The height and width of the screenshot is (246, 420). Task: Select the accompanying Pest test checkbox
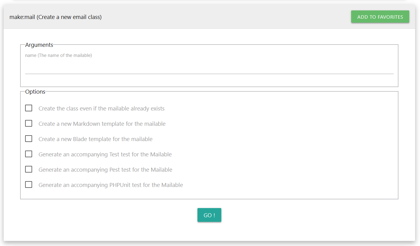pyautogui.click(x=29, y=170)
